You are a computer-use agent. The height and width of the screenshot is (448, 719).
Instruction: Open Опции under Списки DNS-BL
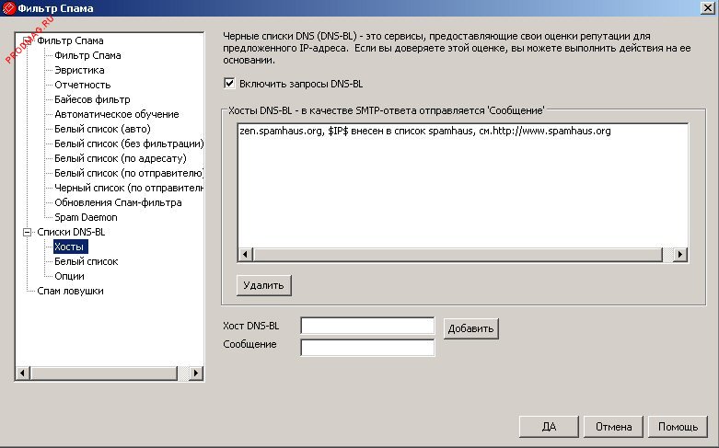tap(69, 276)
